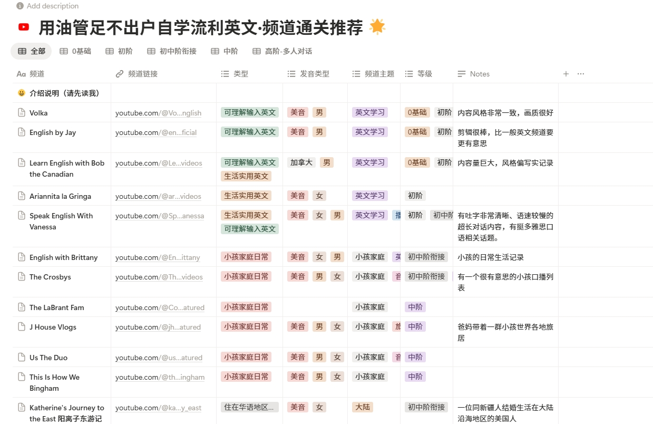Open the English by Jay row title
The height and width of the screenshot is (424, 653).
click(x=53, y=132)
